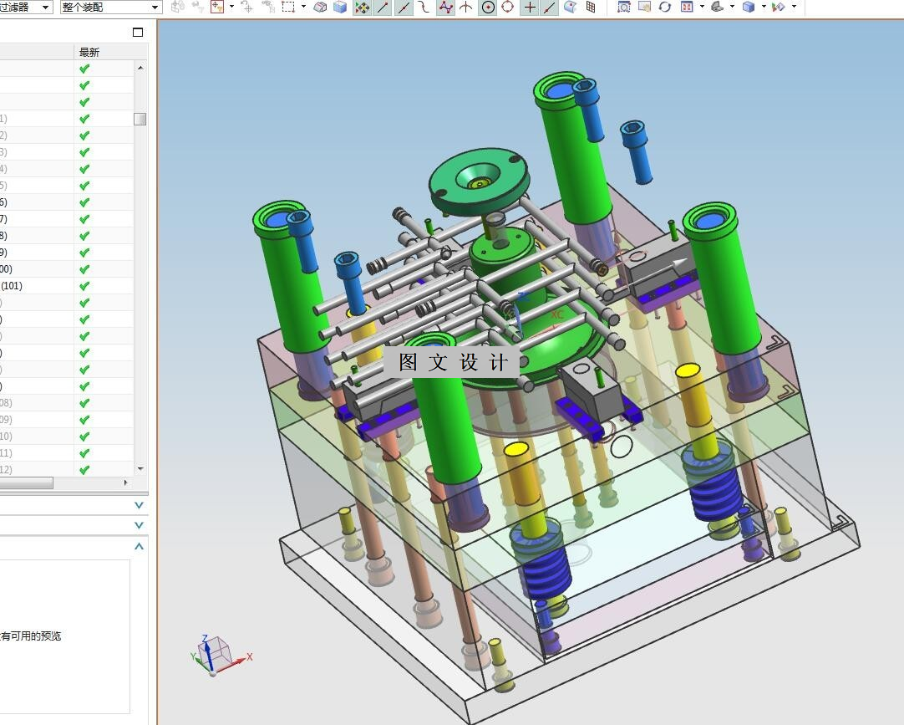This screenshot has width=904, height=725.
Task: Open the 过滤器 filter dropdown
Action: pos(26,7)
